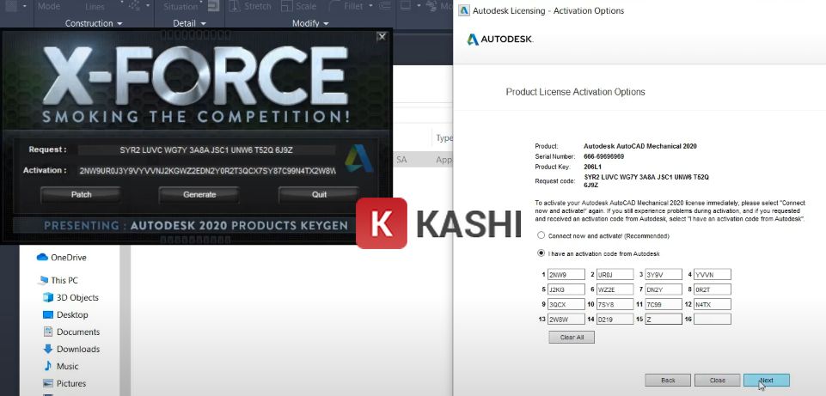This screenshot has width=826, height=396.
Task: Select the Music note icon
Action: click(48, 366)
